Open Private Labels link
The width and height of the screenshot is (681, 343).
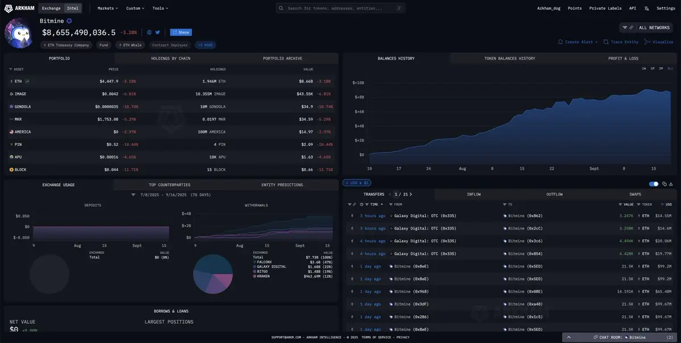tap(605, 9)
